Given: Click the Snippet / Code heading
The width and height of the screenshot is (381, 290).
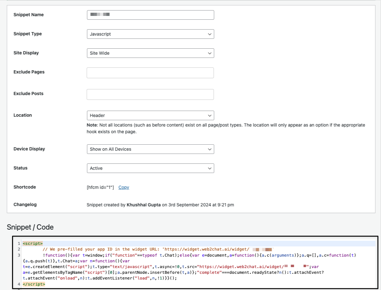Looking at the screenshot, I should 30,227.
